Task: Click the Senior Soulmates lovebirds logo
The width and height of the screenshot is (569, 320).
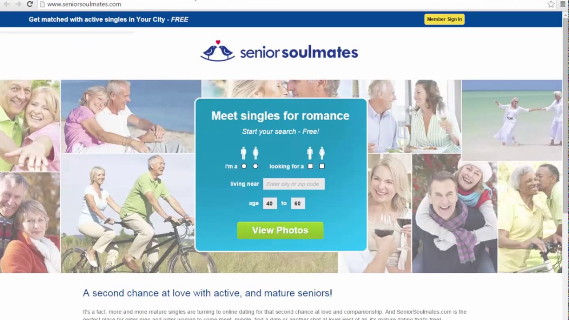Action: coord(217,51)
